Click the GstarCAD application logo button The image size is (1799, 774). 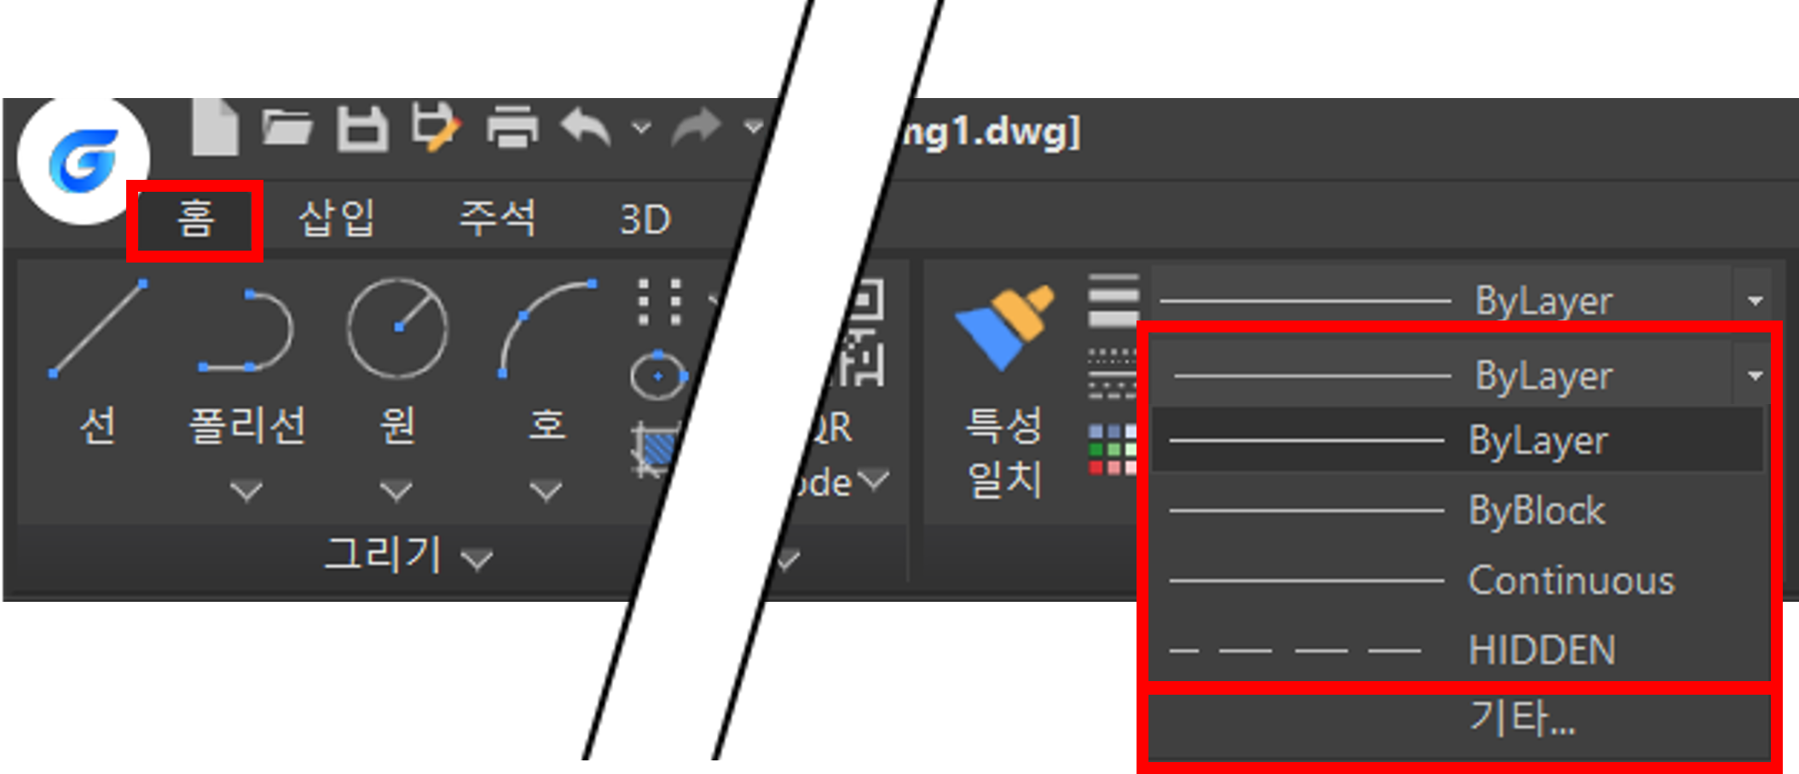click(84, 159)
